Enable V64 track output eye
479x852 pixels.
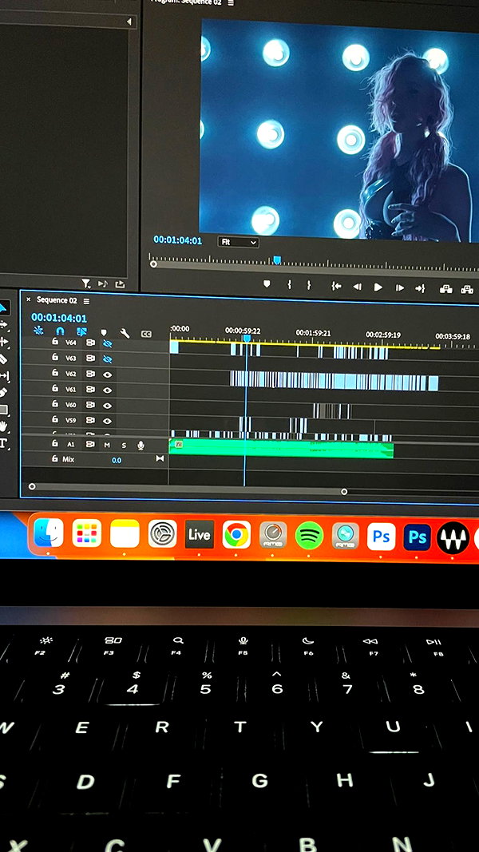pyautogui.click(x=108, y=343)
